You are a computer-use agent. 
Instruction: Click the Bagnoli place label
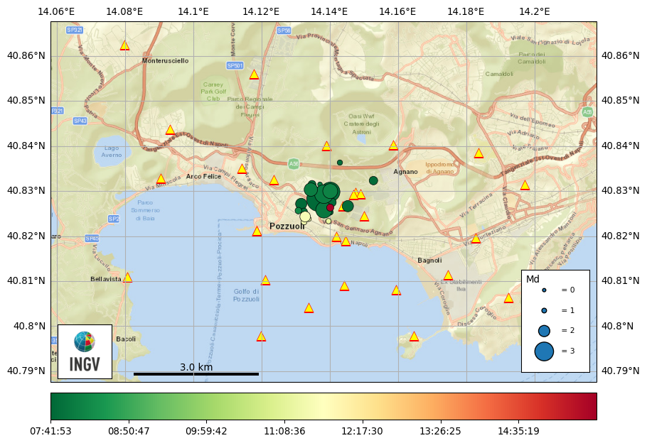pos(429,261)
